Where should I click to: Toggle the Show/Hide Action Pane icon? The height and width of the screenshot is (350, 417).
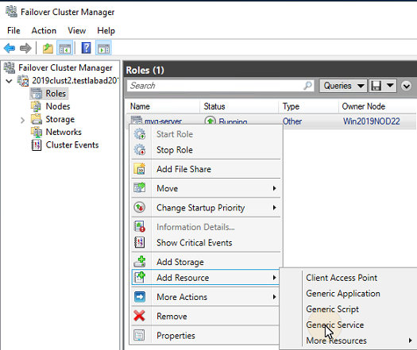[103, 48]
